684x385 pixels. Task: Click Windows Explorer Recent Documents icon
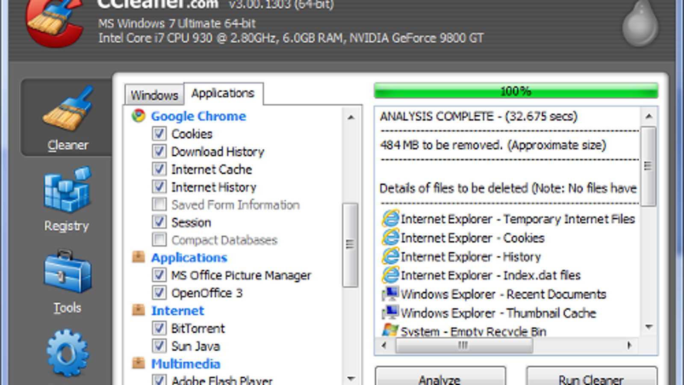point(390,294)
